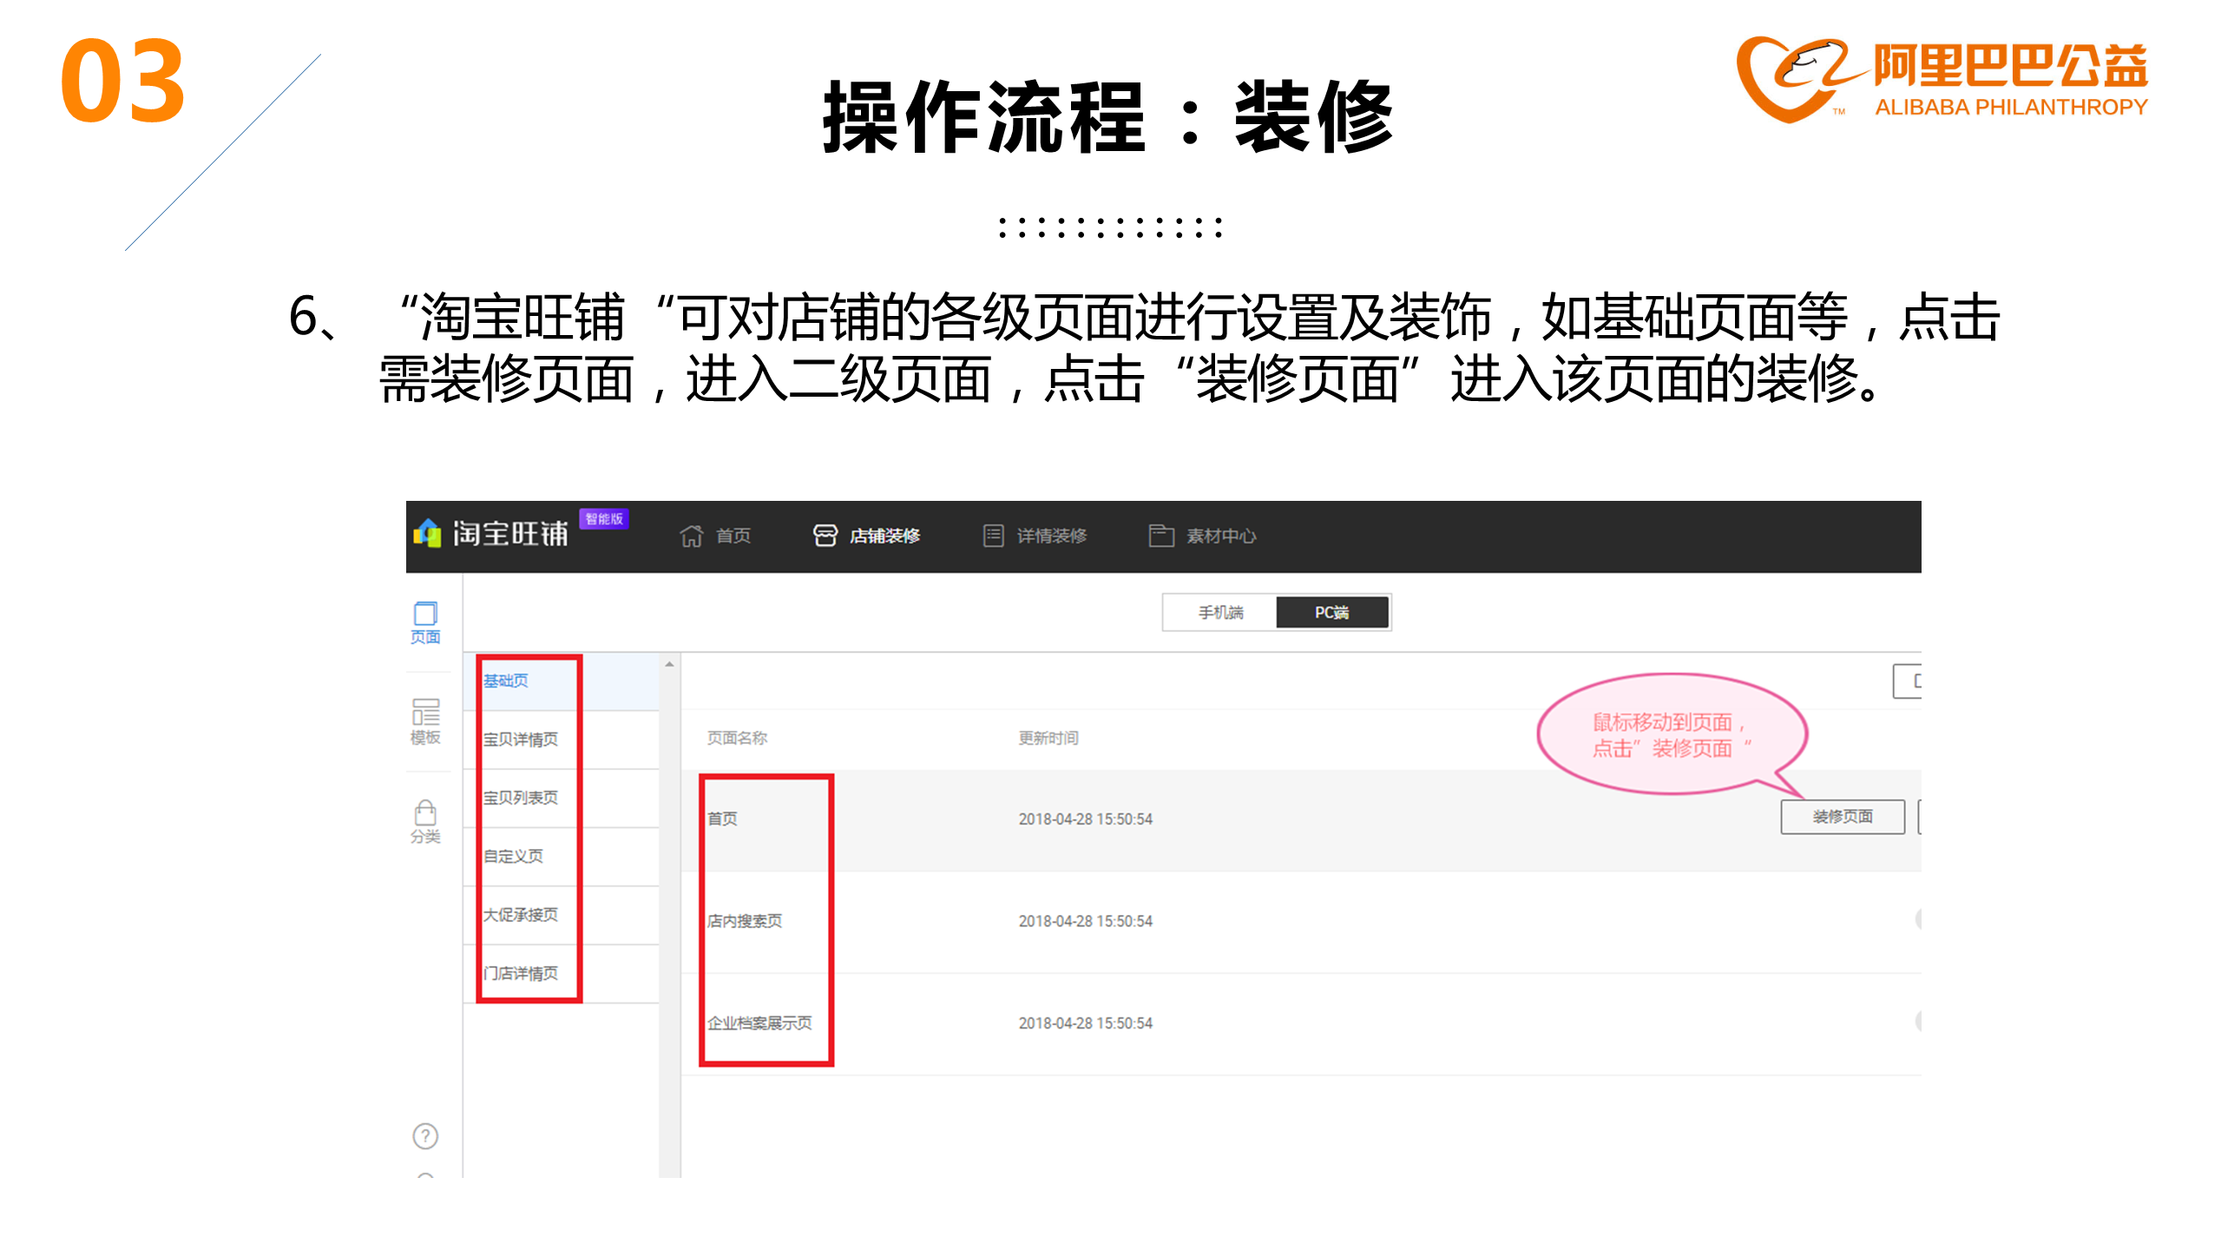Click the 更新时间 column header

(1048, 738)
